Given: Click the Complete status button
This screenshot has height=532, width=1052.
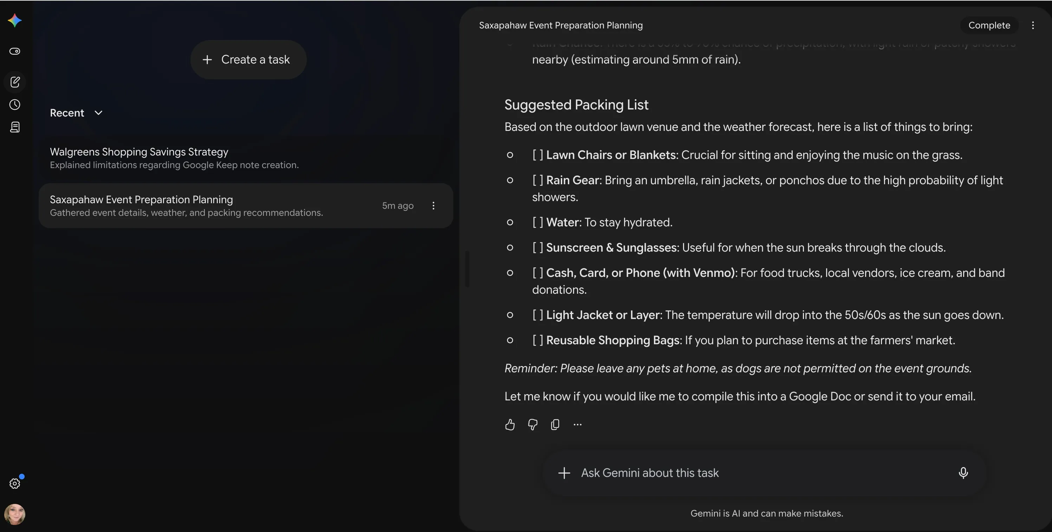Looking at the screenshot, I should [x=989, y=25].
